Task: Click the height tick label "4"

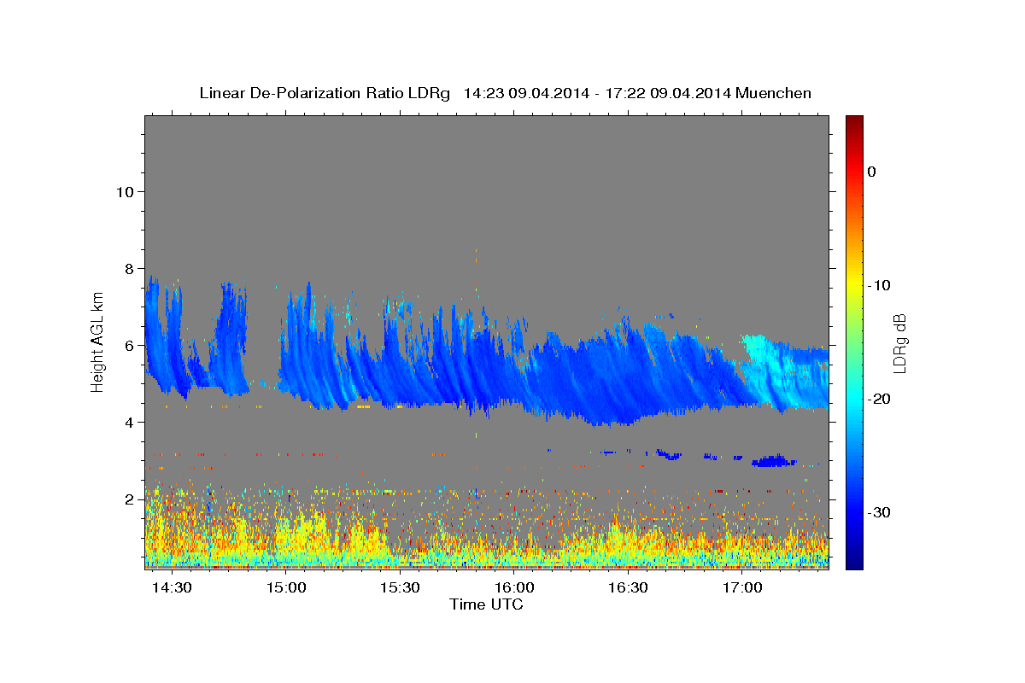Action: click(130, 422)
